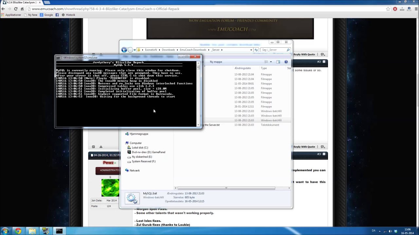The image size is (419, 235).
Task: Go to the browser home page
Action: tap(22, 9)
